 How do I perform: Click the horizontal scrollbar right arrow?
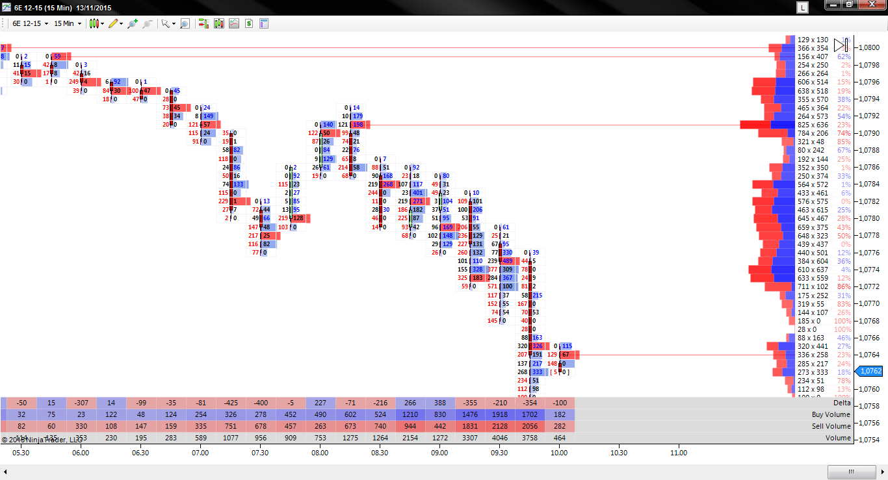(x=881, y=472)
